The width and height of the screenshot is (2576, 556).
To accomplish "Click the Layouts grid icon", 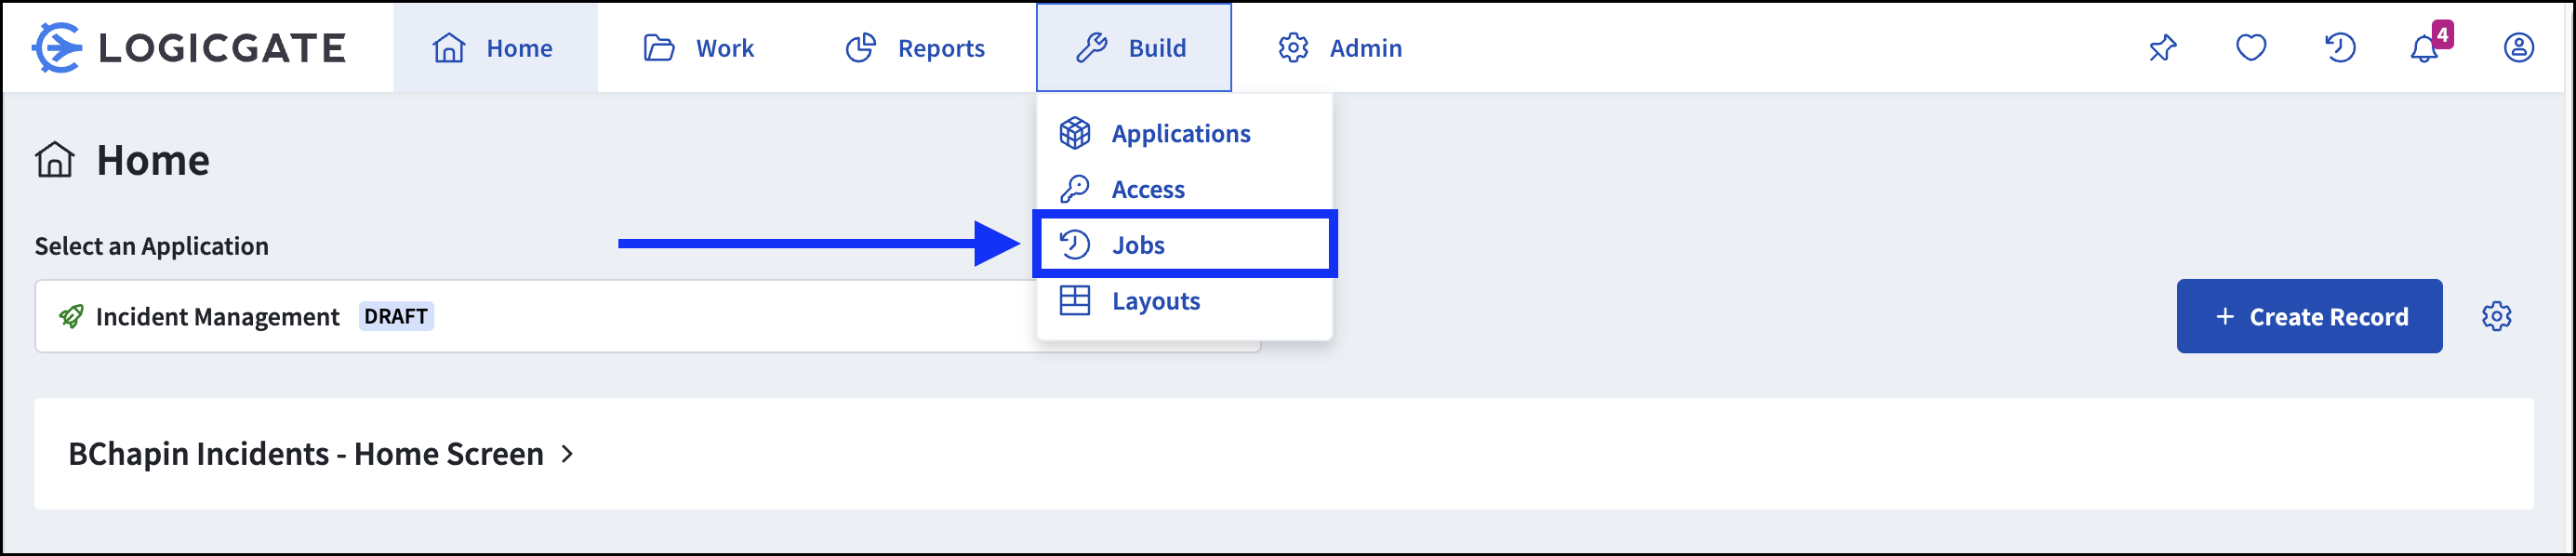I will coord(1074,301).
